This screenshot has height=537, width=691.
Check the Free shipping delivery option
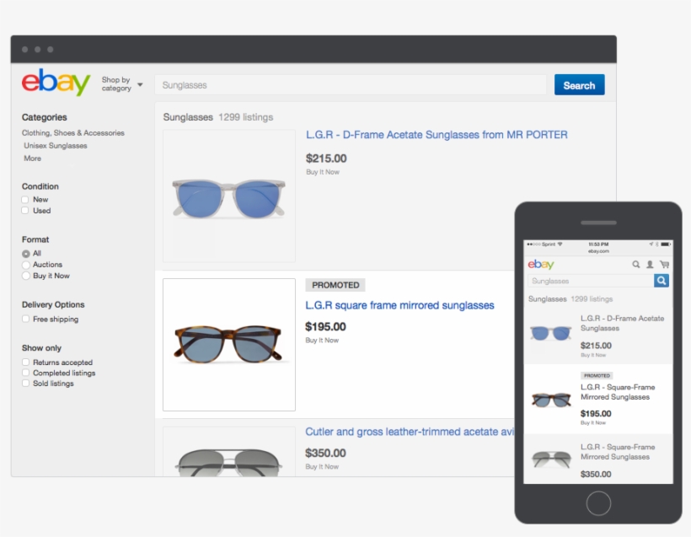(24, 319)
